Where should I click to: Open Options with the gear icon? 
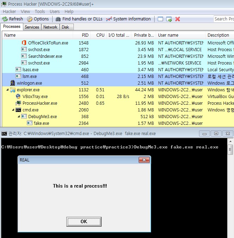point(30,19)
